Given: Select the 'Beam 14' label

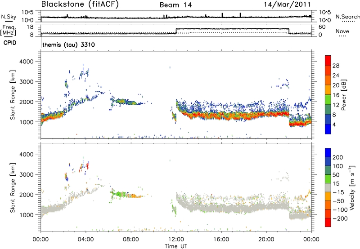Looking at the screenshot, I should [175, 5].
